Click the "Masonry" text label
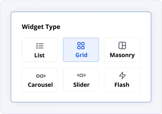The width and height of the screenshot is (162, 114). point(122,55)
